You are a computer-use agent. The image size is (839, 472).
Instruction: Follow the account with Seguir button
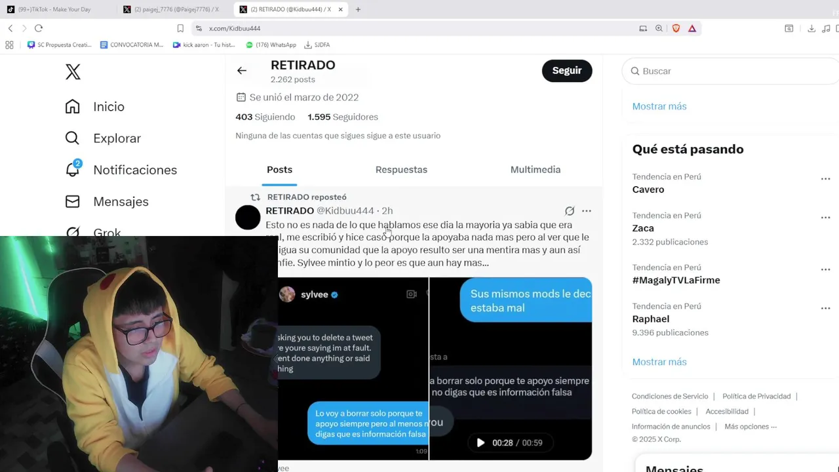click(x=567, y=71)
